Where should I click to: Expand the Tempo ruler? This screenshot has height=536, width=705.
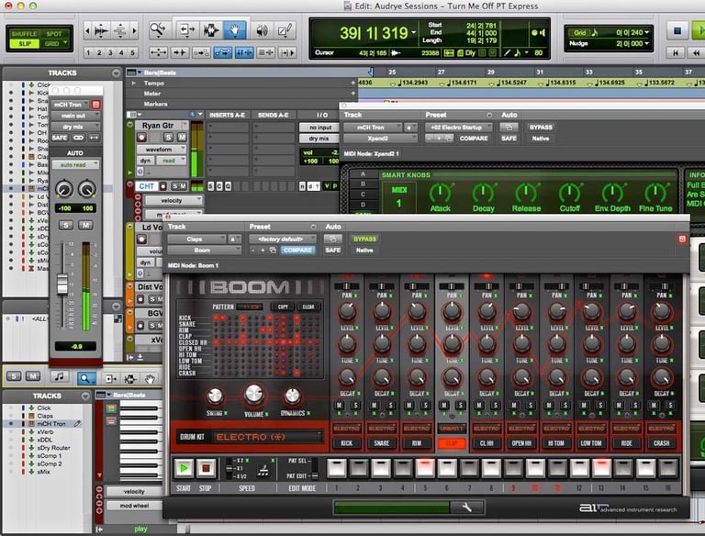coord(133,84)
